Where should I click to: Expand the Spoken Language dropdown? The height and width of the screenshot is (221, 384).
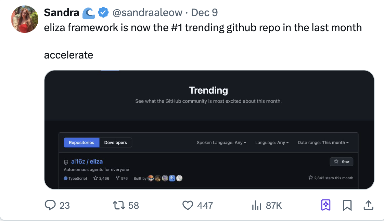tap(221, 142)
